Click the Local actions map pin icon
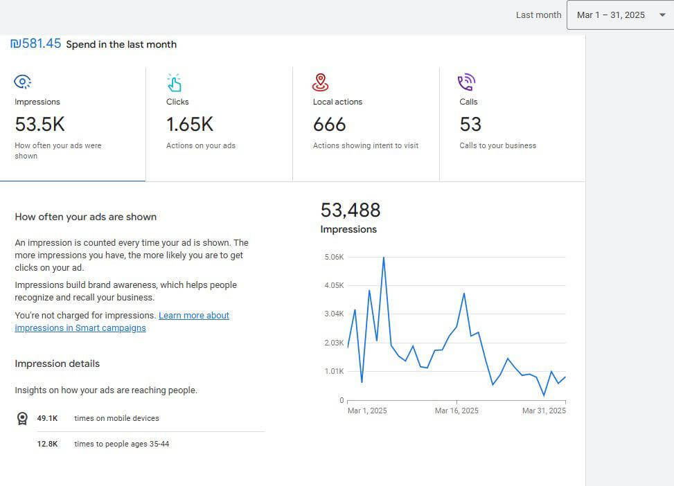Viewport: 674px width, 486px height. pyautogui.click(x=320, y=82)
